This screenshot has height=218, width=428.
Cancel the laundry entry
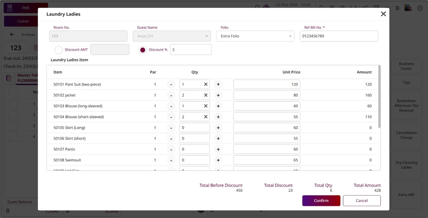362,201
